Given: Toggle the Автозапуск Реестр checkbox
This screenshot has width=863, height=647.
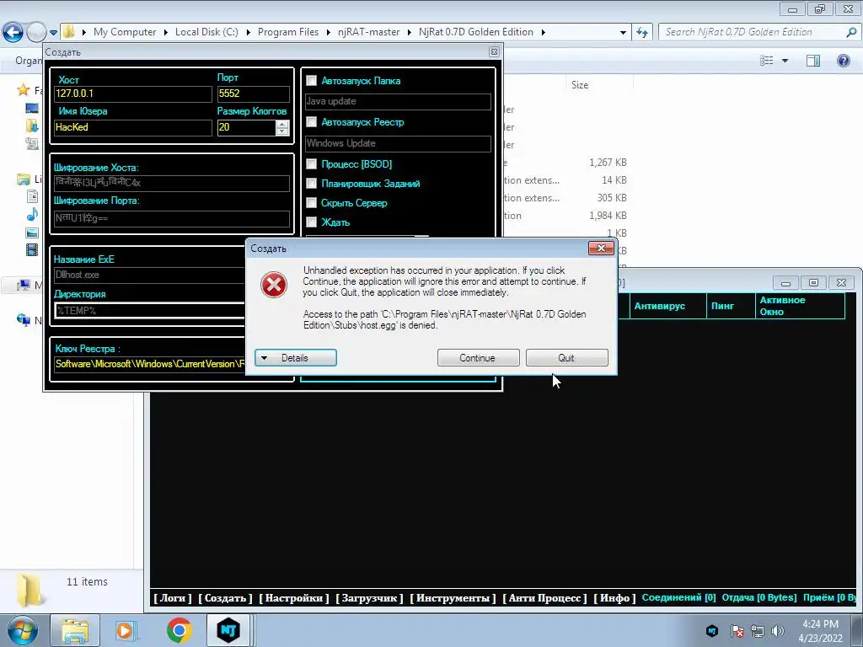Looking at the screenshot, I should (312, 121).
